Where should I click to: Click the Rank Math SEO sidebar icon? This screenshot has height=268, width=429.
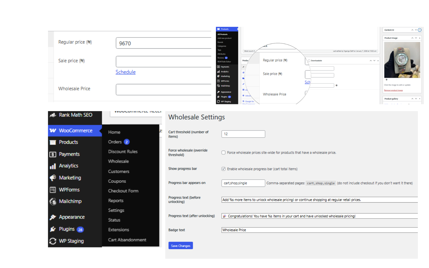pos(53,115)
